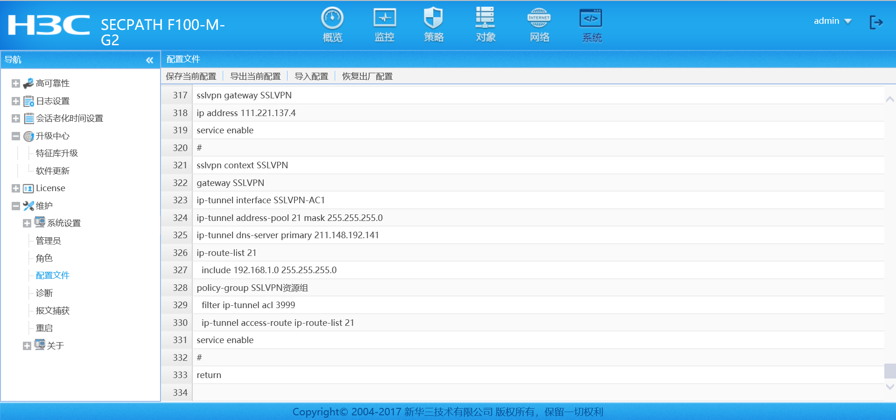Expand the 高可靠性 tree node
The image size is (896, 420).
[x=16, y=83]
